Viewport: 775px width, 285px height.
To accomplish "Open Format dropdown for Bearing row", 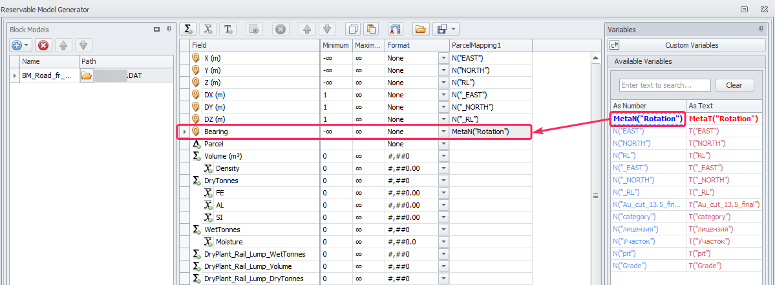I will coord(443,132).
